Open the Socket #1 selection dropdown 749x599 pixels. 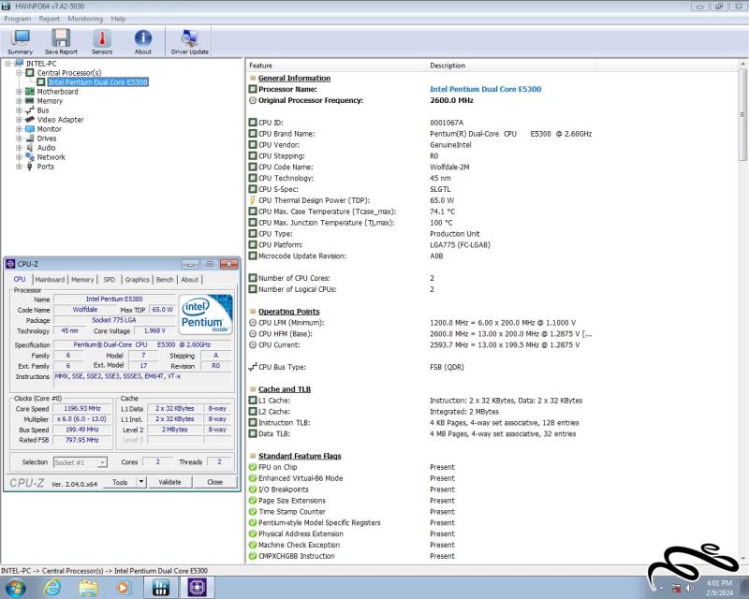[x=102, y=462]
